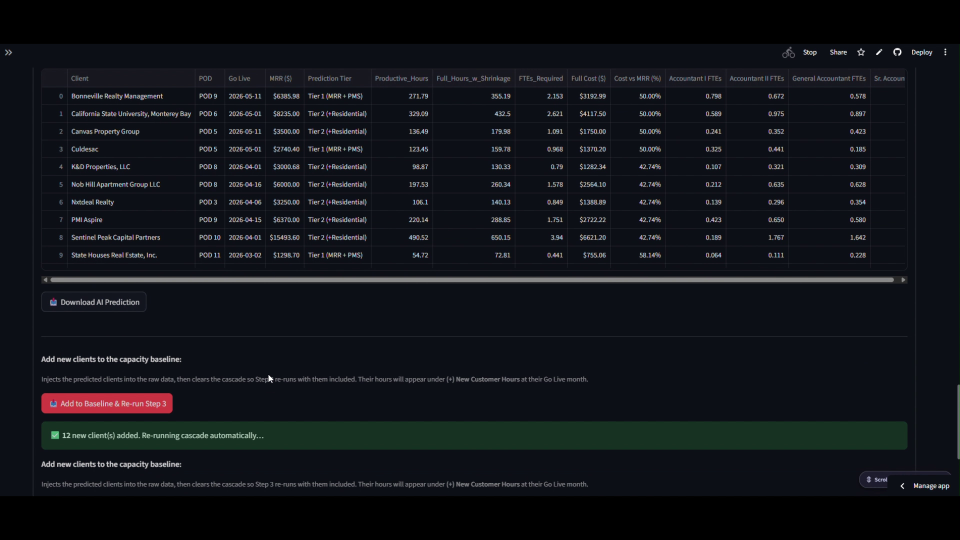Click Download AI Prediction button
The width and height of the screenshot is (960, 540).
[x=94, y=302]
